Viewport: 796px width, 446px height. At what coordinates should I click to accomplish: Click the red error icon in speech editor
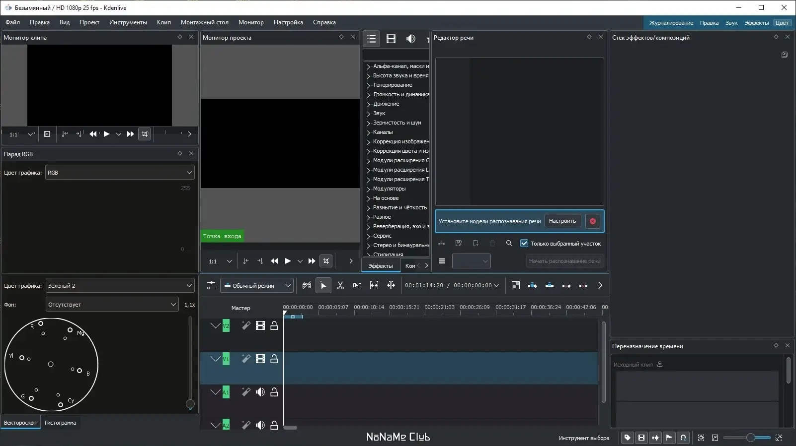coord(592,221)
